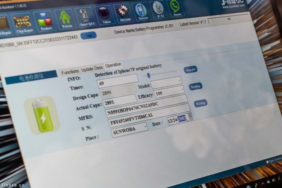Click the Reading button
The width and height of the screenshot is (282, 188).
tap(195, 87)
